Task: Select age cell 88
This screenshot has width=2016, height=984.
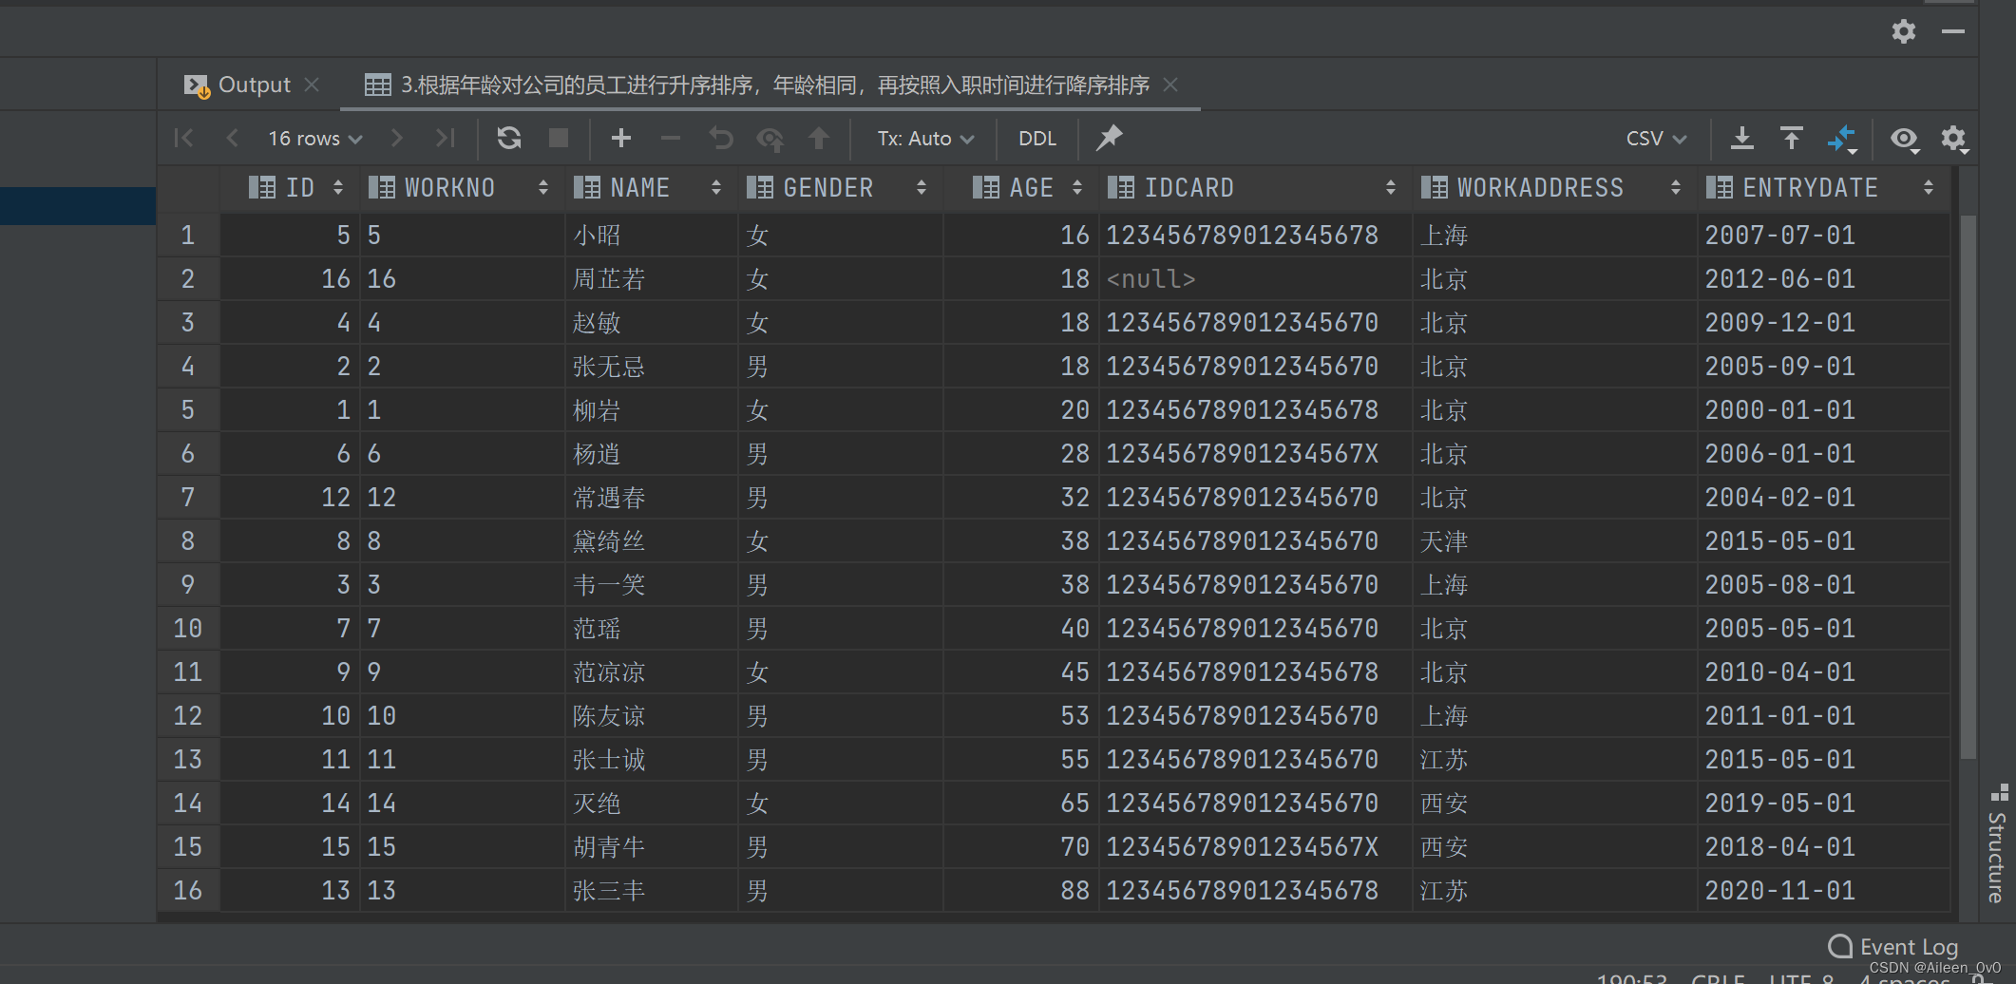Action: coord(1021,890)
